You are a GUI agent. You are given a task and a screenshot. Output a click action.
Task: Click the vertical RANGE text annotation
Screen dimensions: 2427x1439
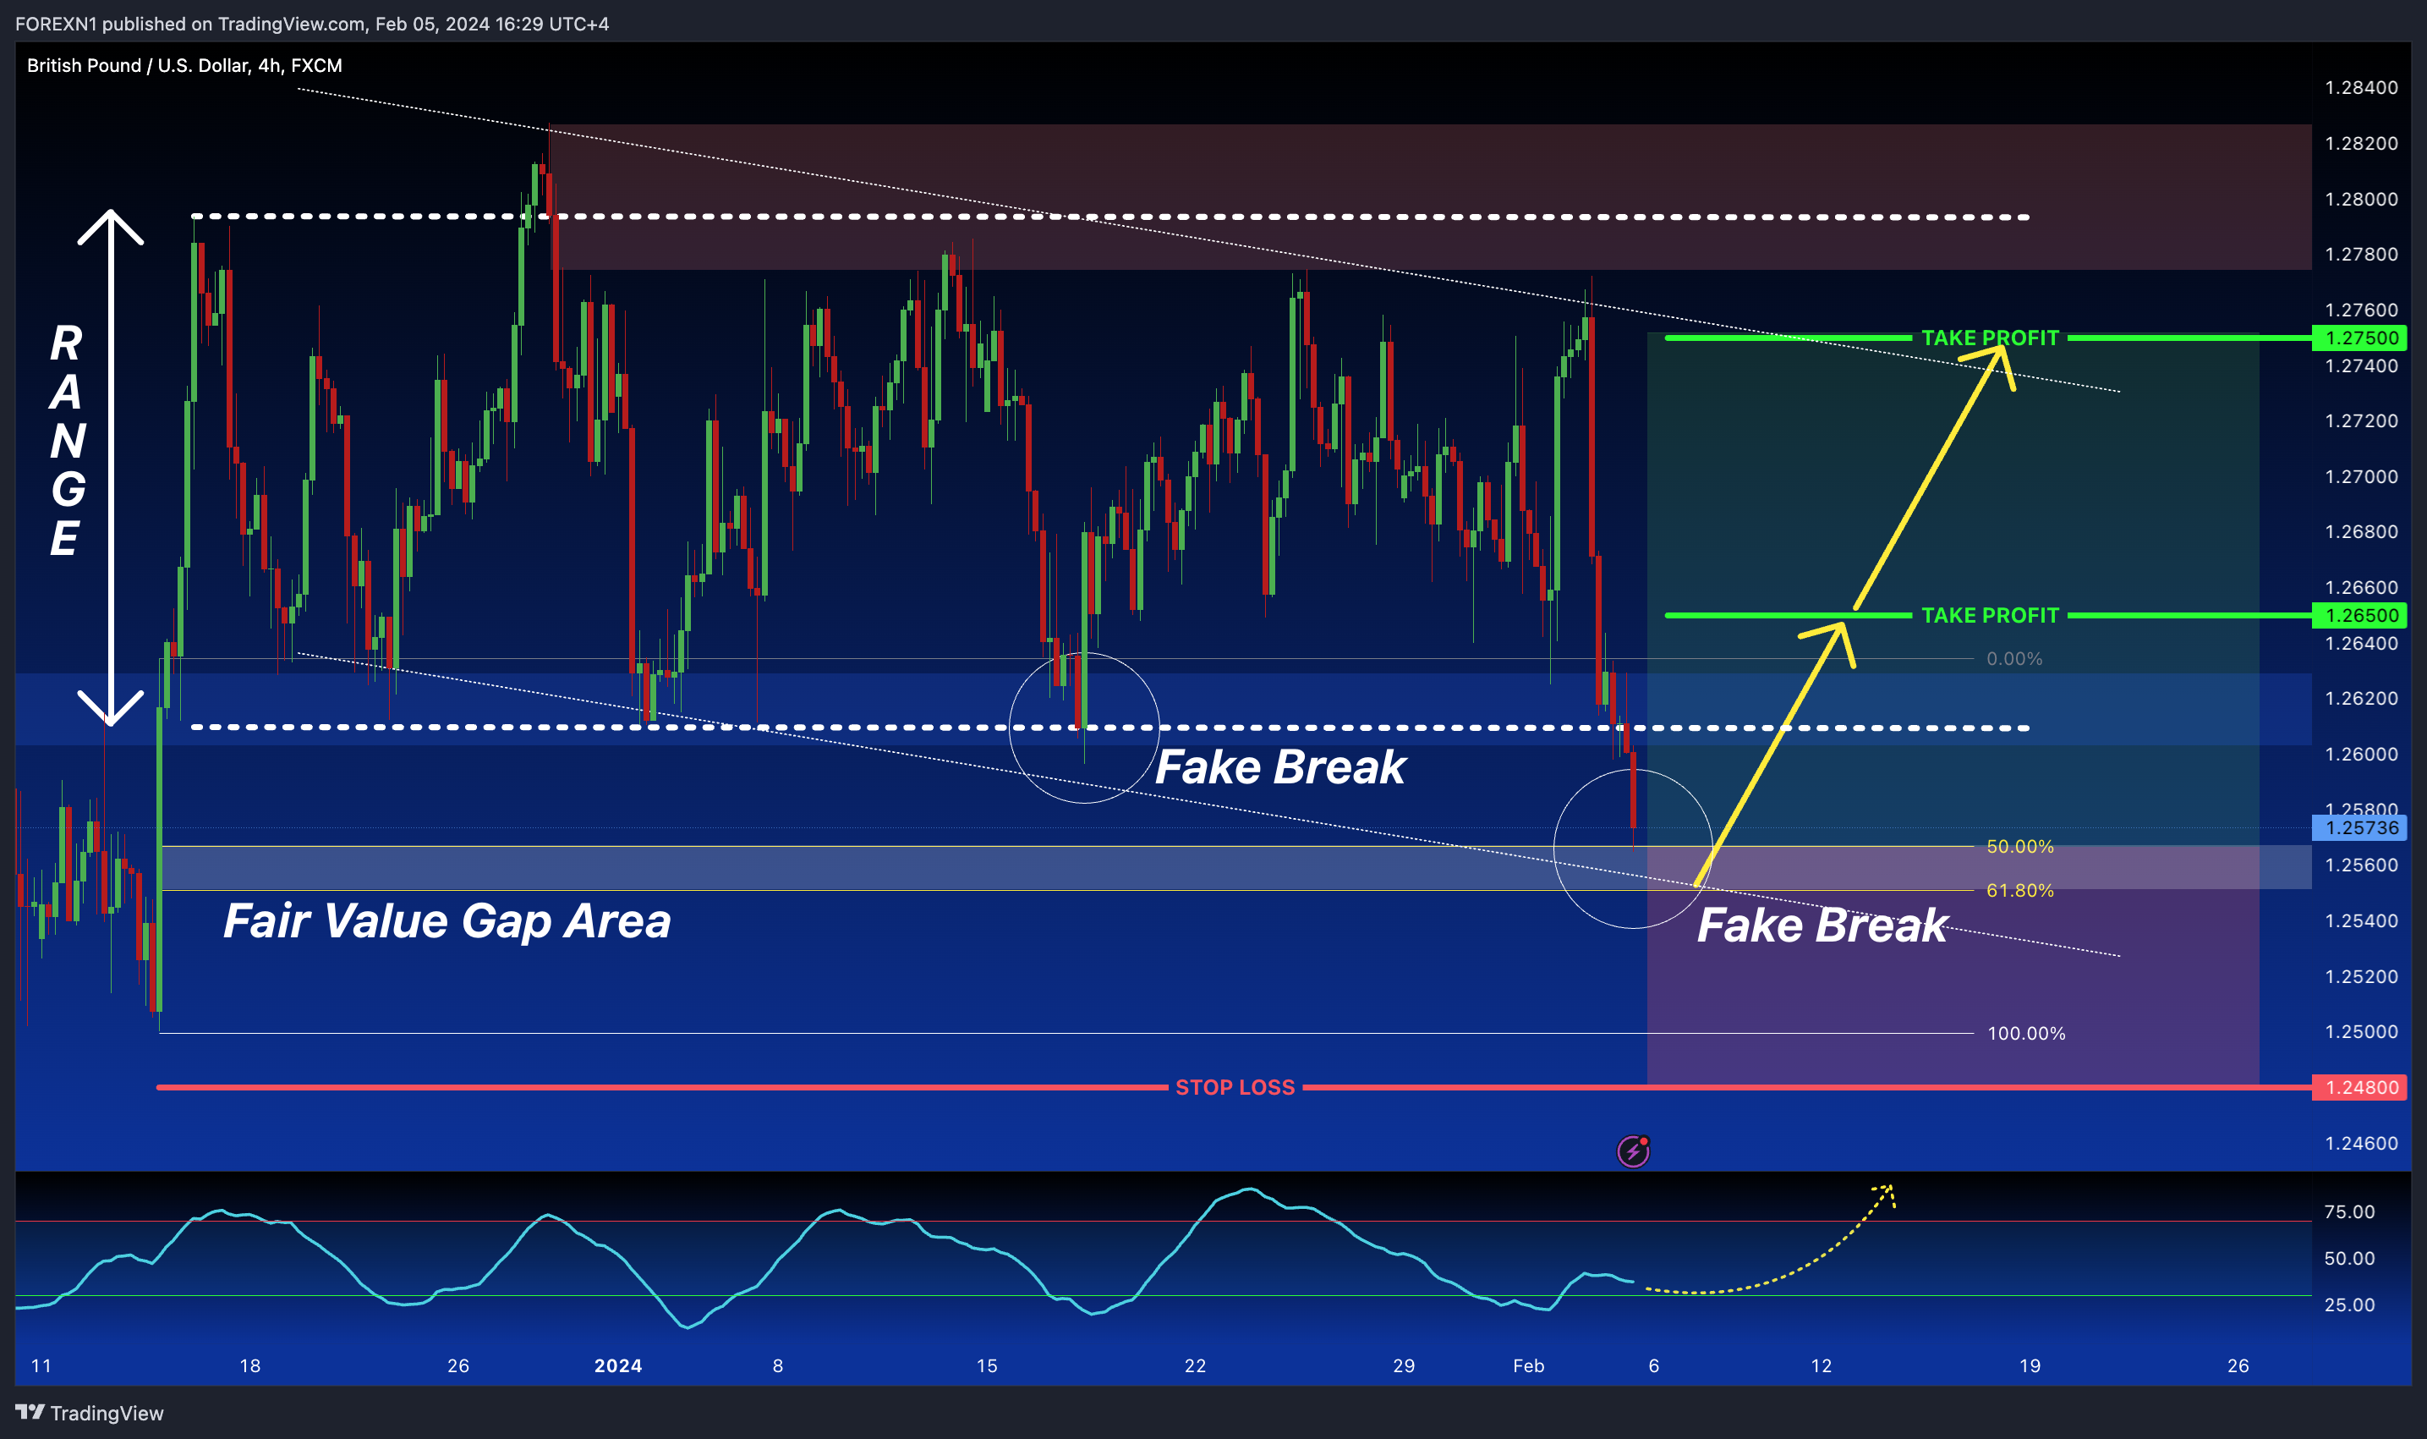click(67, 442)
